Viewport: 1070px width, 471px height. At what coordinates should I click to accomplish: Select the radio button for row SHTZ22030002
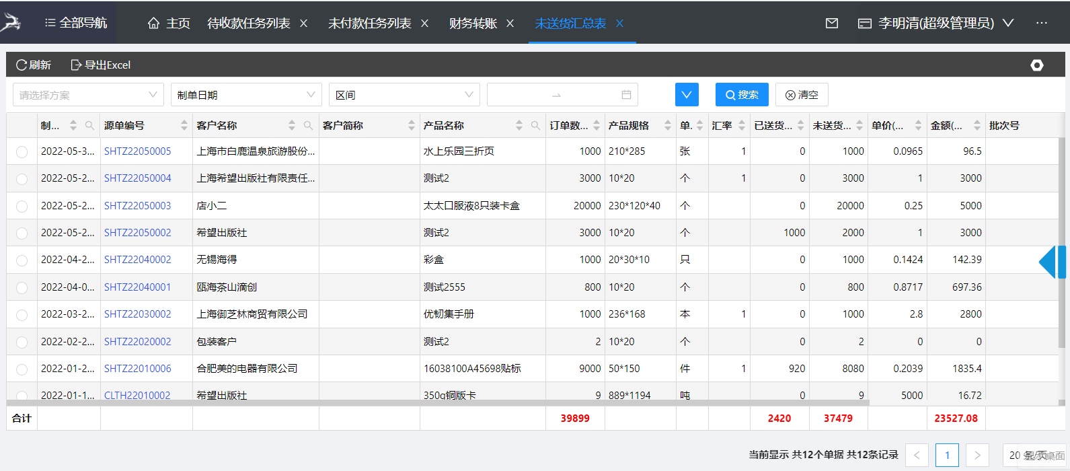click(x=22, y=315)
